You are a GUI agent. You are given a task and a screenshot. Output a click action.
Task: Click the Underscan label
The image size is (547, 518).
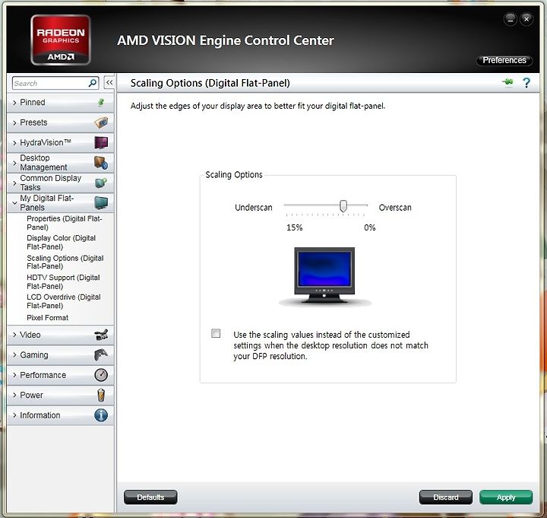[253, 208]
